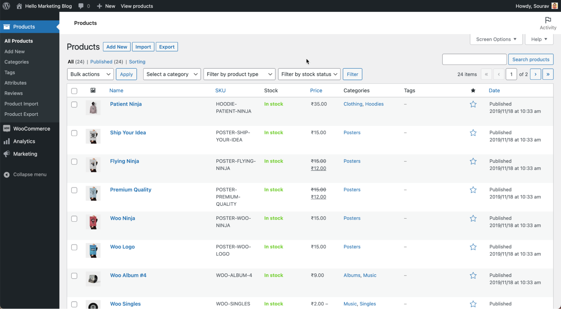This screenshot has height=309, width=561.
Task: Click Add New product button
Action: click(116, 47)
